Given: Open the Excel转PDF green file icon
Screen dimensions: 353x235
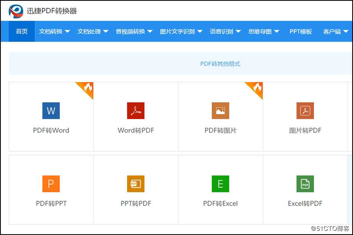Looking at the screenshot, I should point(305,184).
